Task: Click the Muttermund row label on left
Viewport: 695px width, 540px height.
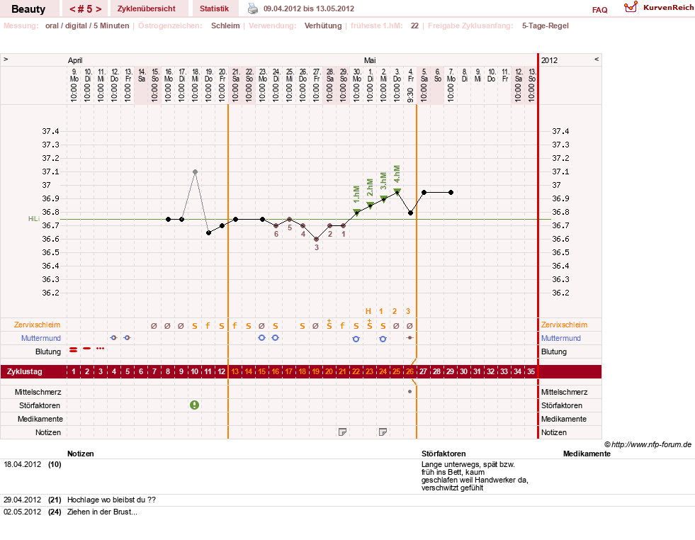Action: [x=41, y=338]
